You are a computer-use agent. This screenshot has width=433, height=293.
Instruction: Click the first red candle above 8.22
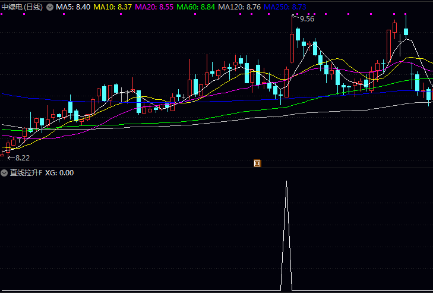point(2,154)
